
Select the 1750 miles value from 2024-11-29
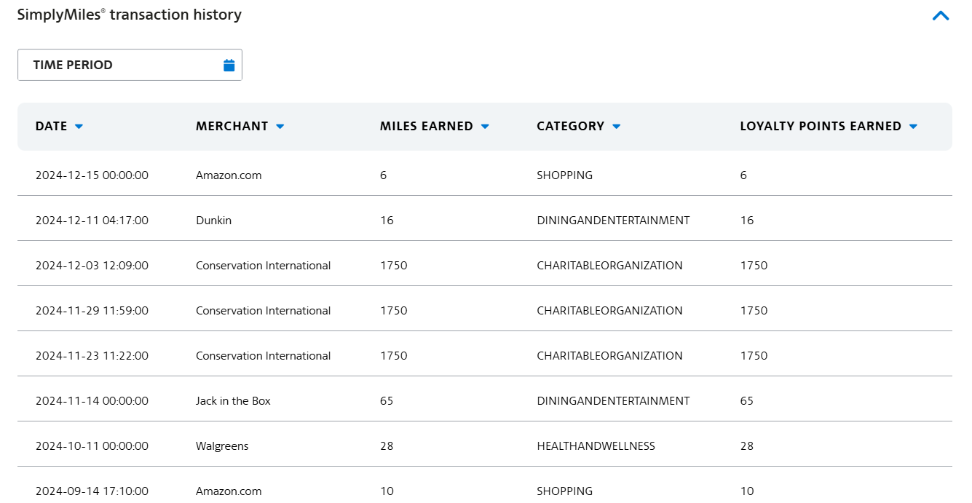pos(393,310)
